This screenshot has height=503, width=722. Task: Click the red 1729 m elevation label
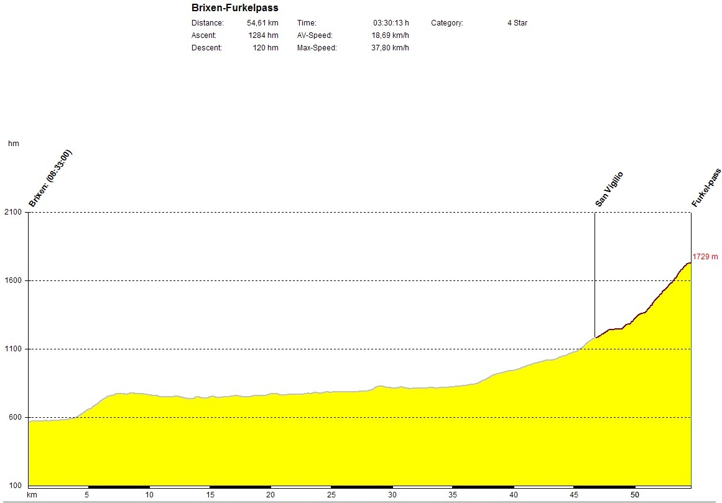(705, 257)
